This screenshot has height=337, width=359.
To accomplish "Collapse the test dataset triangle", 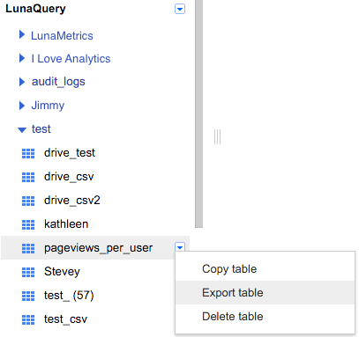I will [x=22, y=129].
